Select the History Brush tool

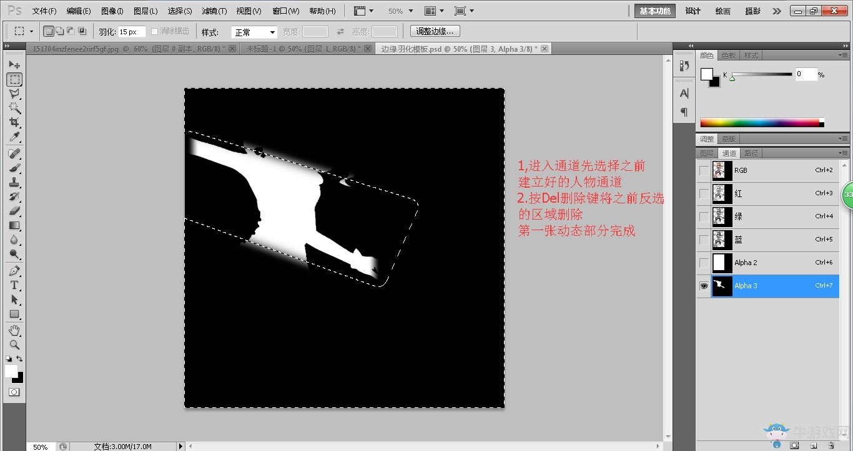14,196
